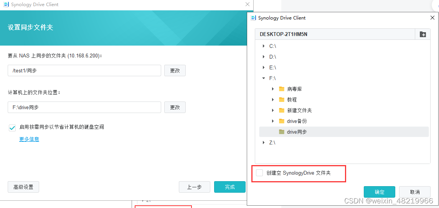This screenshot has height=208, width=439.
Task: Click the new folder icon in folder picker
Action: click(x=423, y=34)
